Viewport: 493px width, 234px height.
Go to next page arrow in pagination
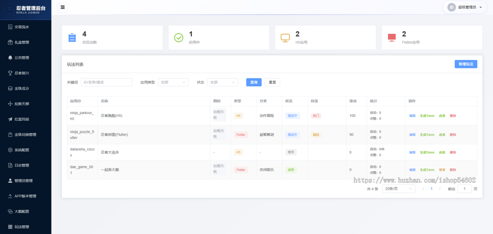tap(440, 189)
